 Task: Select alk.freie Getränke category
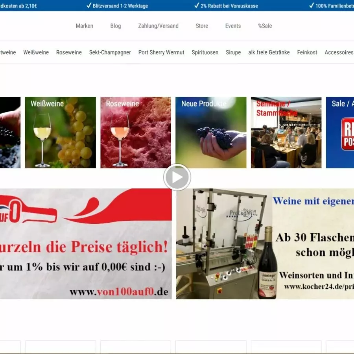pyautogui.click(x=269, y=52)
